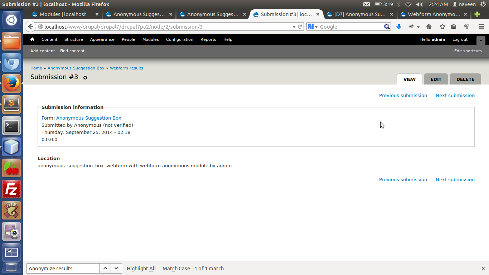The width and height of the screenshot is (489, 275).
Task: Click the top Previous submission link
Action: pyautogui.click(x=403, y=95)
